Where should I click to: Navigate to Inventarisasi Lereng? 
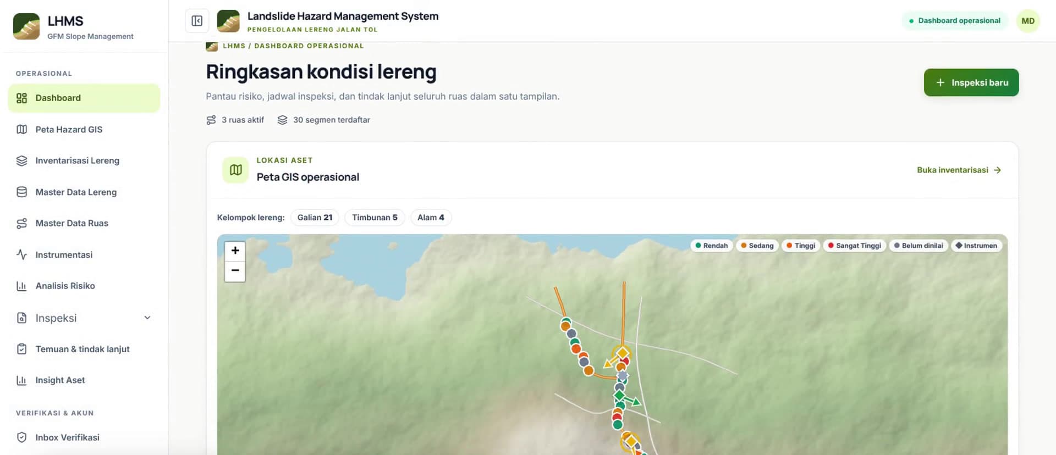tap(84, 160)
